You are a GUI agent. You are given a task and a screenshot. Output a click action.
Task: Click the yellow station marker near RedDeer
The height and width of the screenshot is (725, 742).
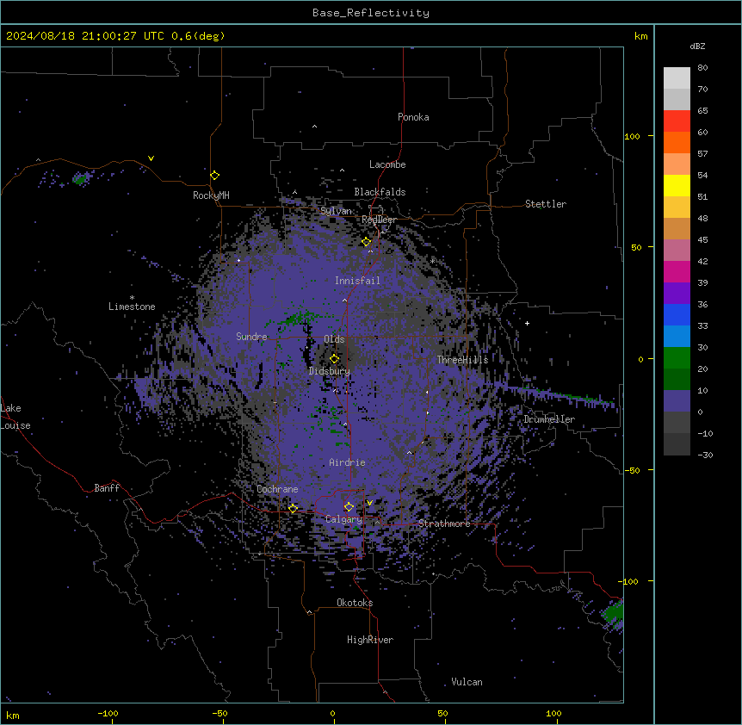click(366, 242)
